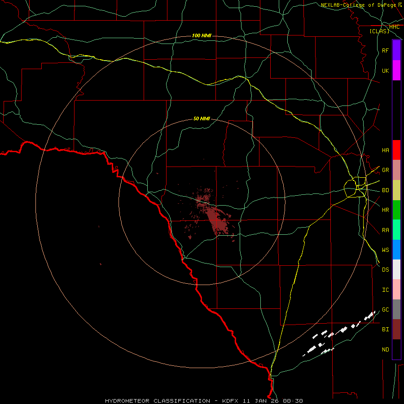Click the 'ND' legend label
The height and width of the screenshot is (404, 404).
click(x=386, y=349)
